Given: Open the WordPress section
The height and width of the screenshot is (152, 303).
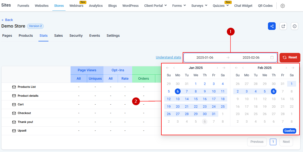Looking at the screenshot, I should tap(130, 6).
